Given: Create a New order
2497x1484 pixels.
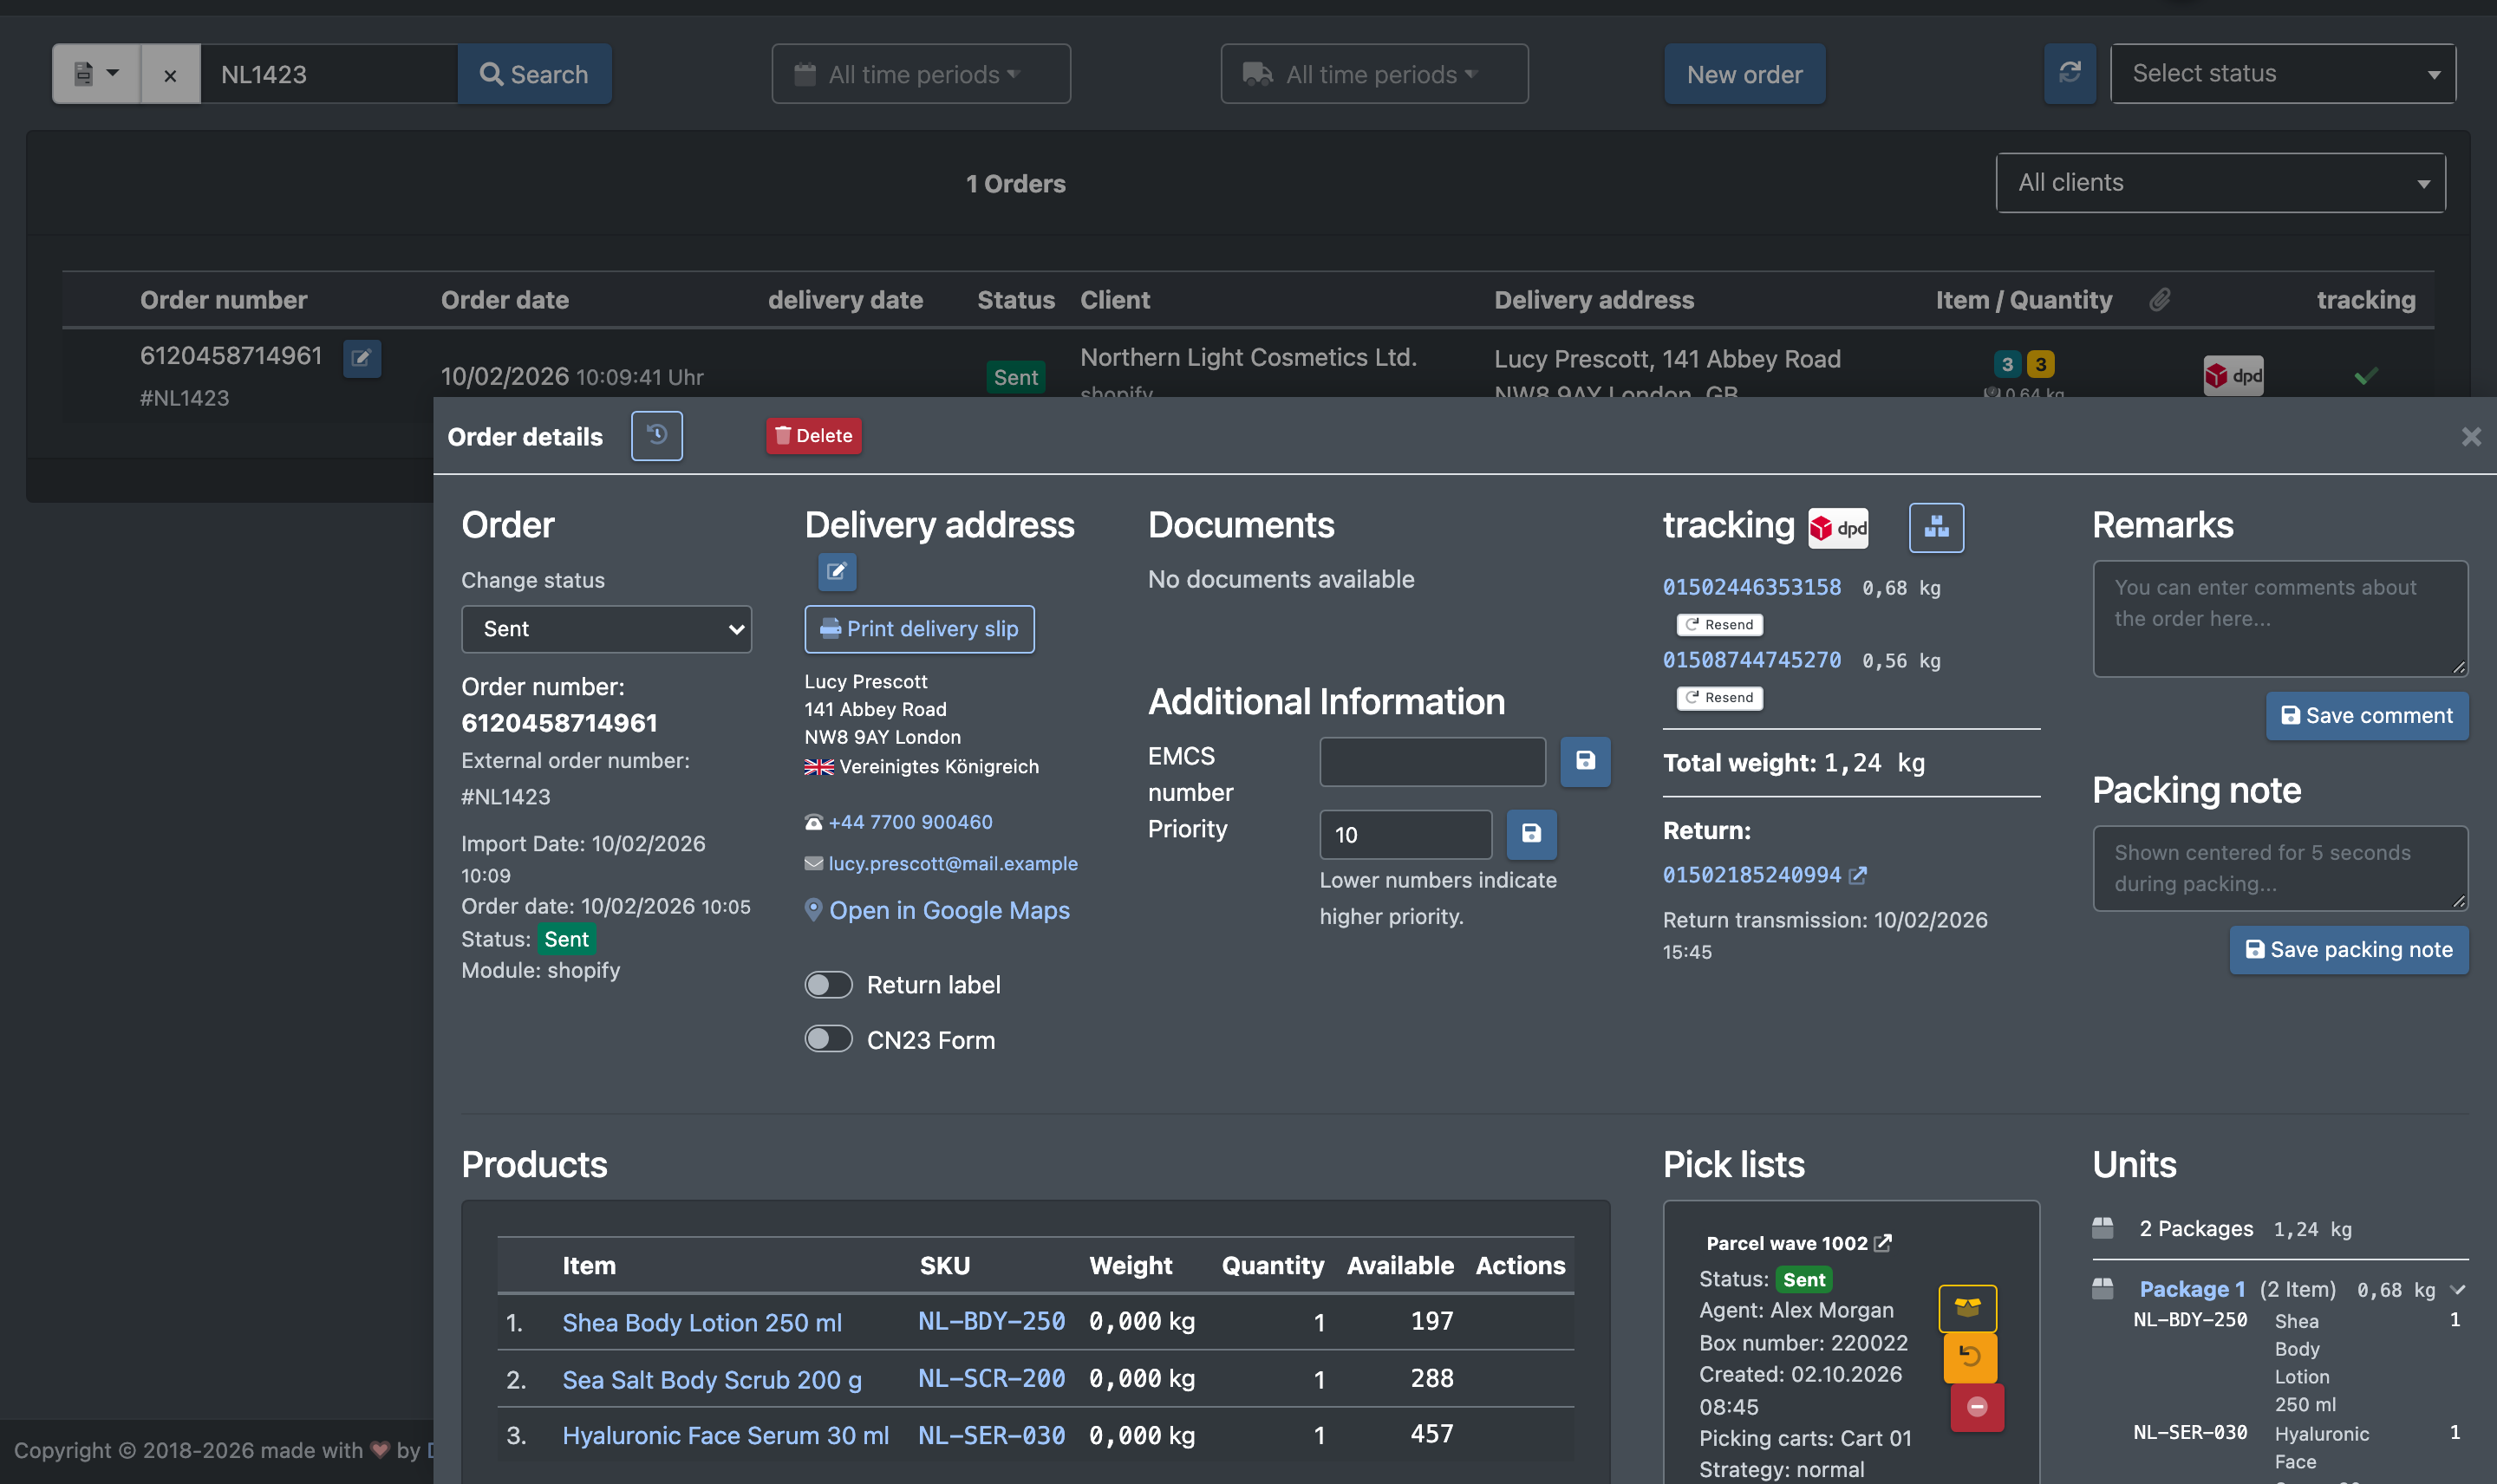Looking at the screenshot, I should tap(1744, 74).
